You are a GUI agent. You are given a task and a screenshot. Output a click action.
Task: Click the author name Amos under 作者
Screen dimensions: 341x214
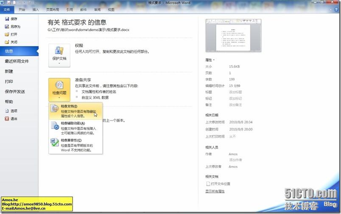point(233,154)
